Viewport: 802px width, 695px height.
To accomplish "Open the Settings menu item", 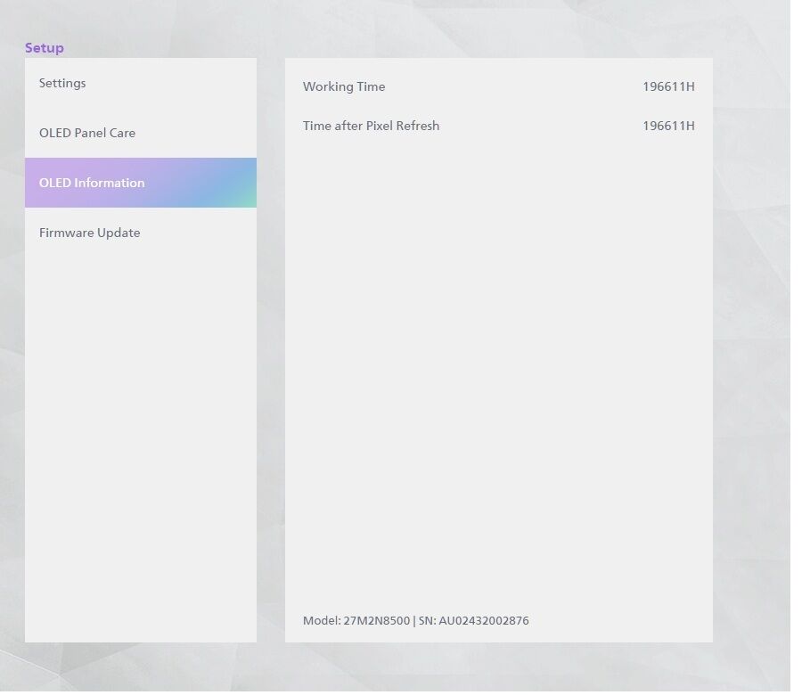I will point(141,84).
